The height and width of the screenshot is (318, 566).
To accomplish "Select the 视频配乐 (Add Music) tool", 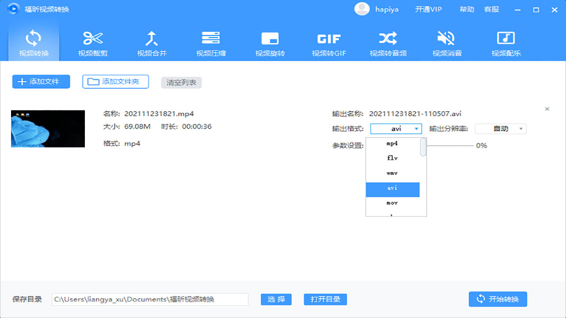I will click(x=505, y=42).
